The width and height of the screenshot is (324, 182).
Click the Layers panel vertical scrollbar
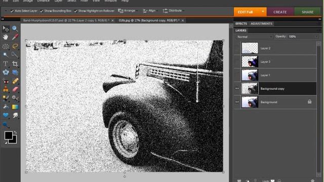(x=318, y=109)
